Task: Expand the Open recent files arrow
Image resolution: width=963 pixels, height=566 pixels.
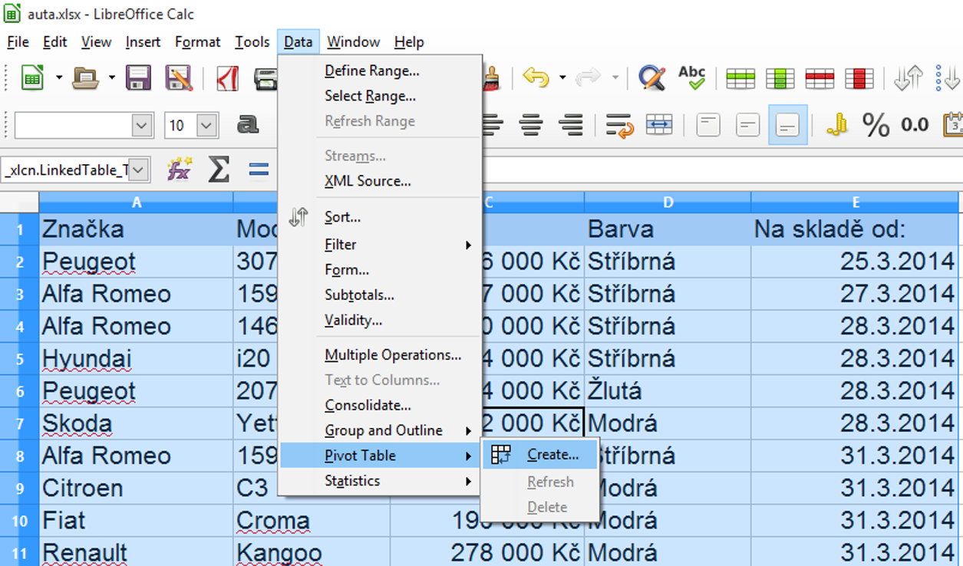Action: point(111,77)
